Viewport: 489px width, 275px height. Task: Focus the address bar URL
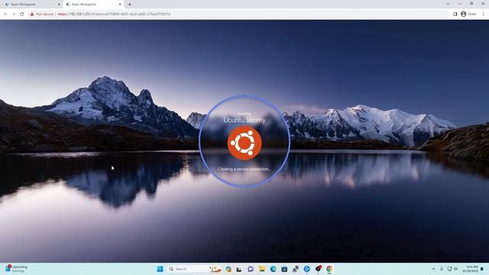(114, 14)
